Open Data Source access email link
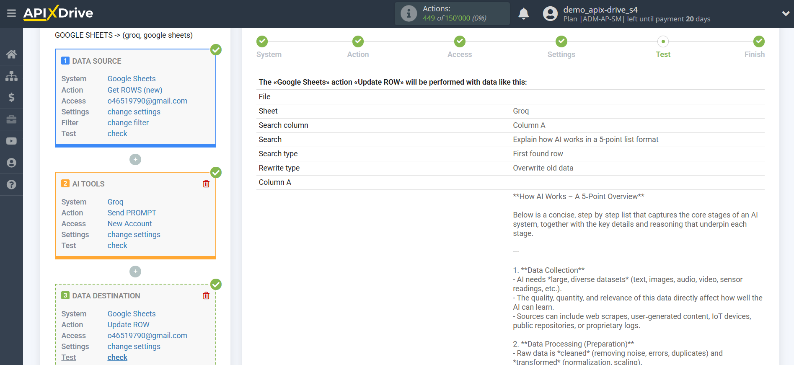The image size is (794, 365). (x=147, y=101)
